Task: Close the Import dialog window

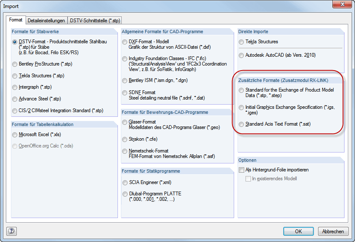Action: 342,6
